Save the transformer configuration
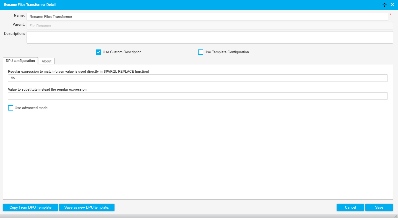The width and height of the screenshot is (398, 218). point(379,207)
